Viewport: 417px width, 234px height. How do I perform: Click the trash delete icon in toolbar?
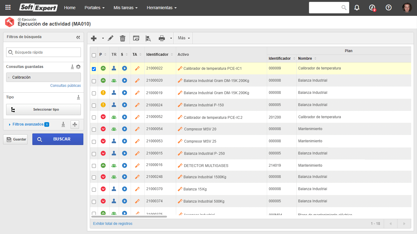[x=122, y=38]
